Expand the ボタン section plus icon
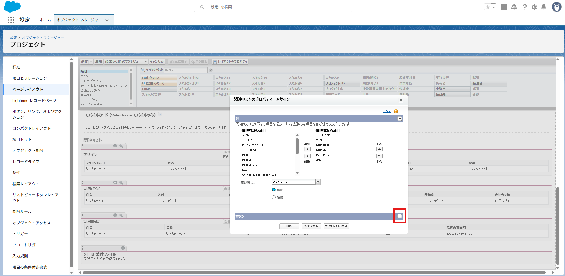The height and width of the screenshot is (276, 565). pos(400,216)
